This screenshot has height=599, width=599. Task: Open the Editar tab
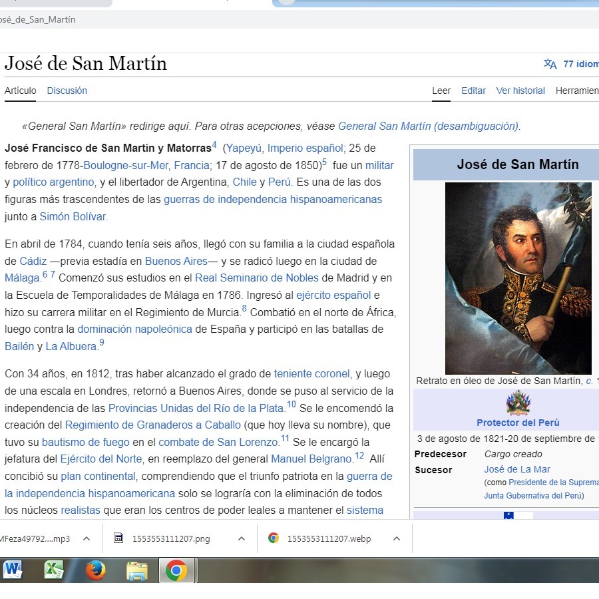[473, 91]
